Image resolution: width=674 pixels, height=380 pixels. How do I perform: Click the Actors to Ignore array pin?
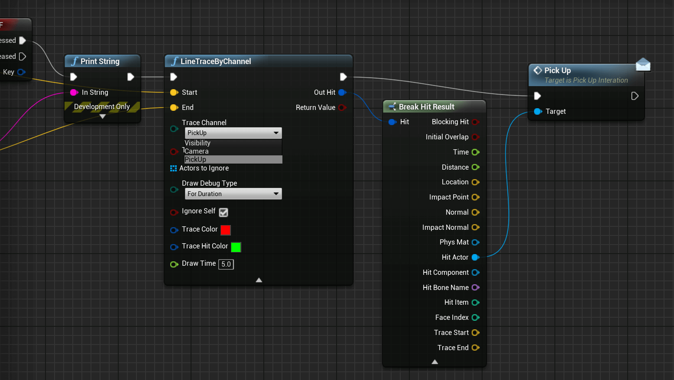coord(173,168)
